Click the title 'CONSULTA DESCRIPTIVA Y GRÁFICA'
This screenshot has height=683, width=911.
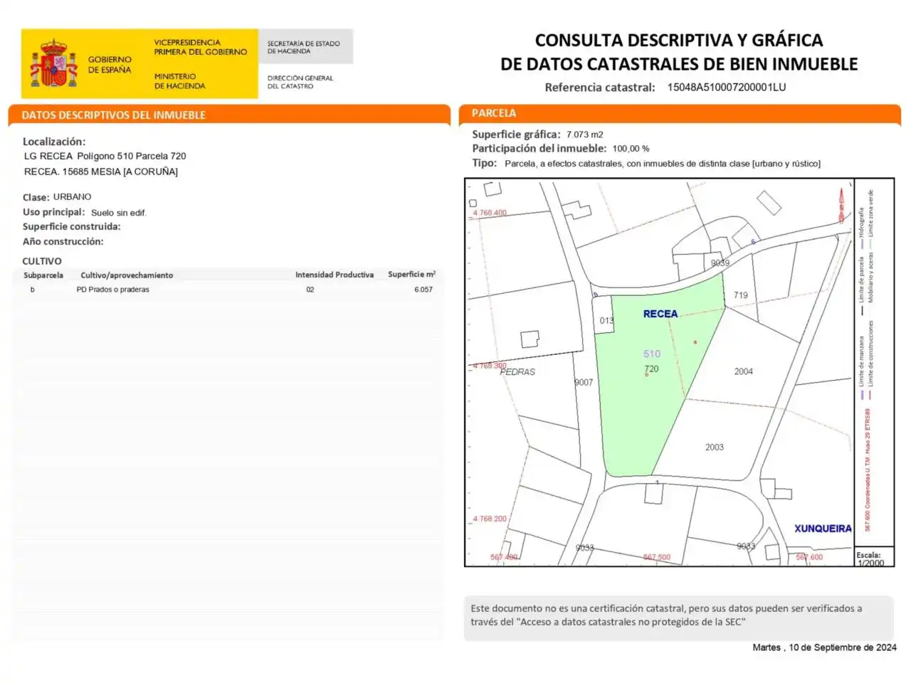(x=679, y=41)
